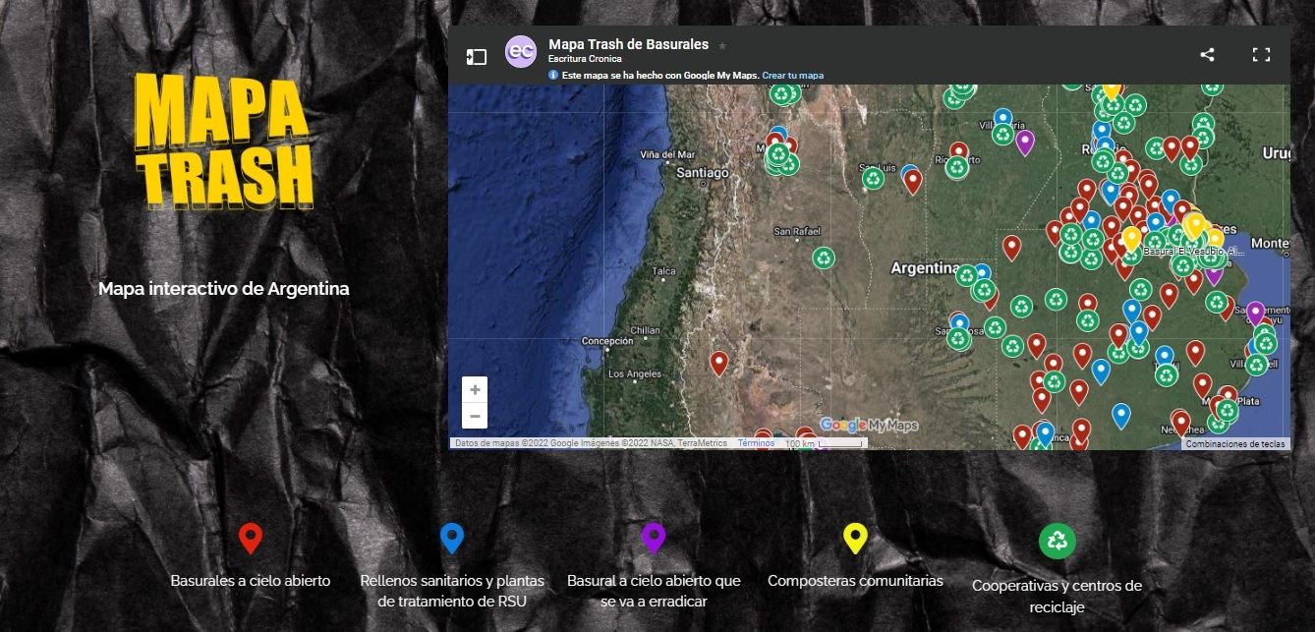Screen dimensions: 1315x632
Task: Click the yellow "Composteras comunitarias" legend pin
Action: coord(855,538)
